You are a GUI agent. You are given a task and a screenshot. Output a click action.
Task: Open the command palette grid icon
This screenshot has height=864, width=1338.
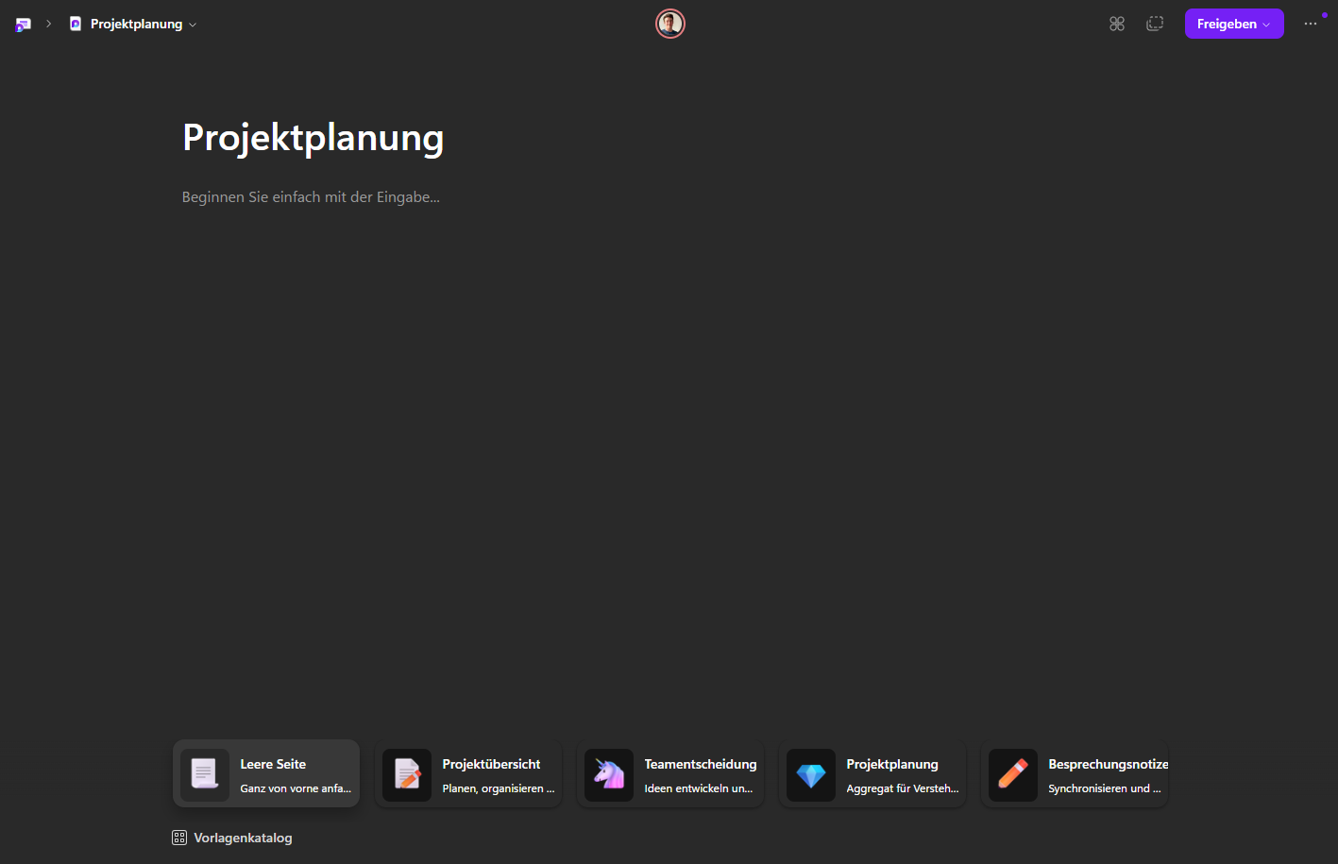click(x=1116, y=24)
